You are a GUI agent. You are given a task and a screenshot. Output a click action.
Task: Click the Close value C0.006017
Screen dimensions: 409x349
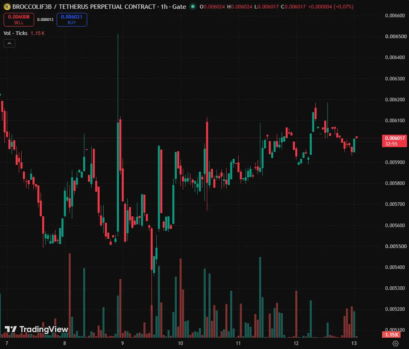pyautogui.click(x=293, y=6)
